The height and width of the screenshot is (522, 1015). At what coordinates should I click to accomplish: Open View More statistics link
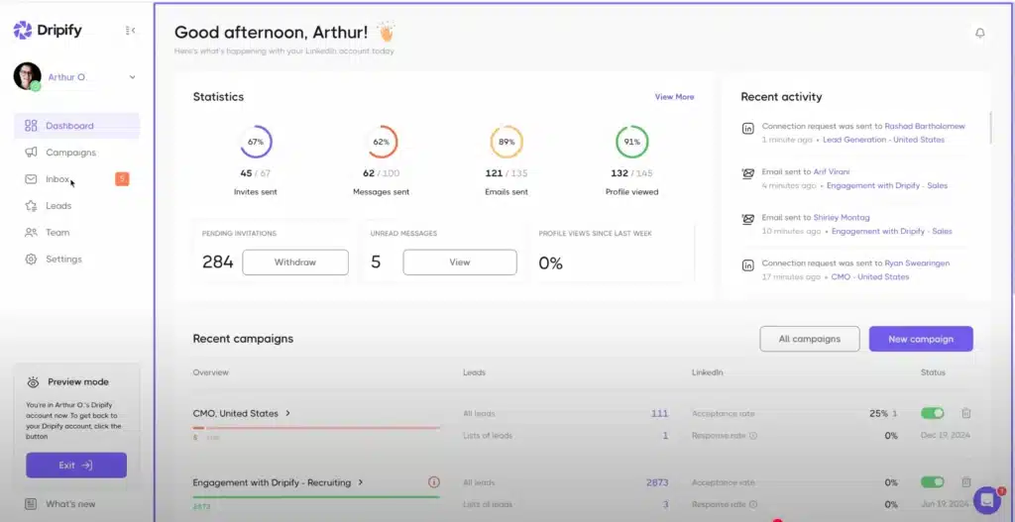coord(674,97)
